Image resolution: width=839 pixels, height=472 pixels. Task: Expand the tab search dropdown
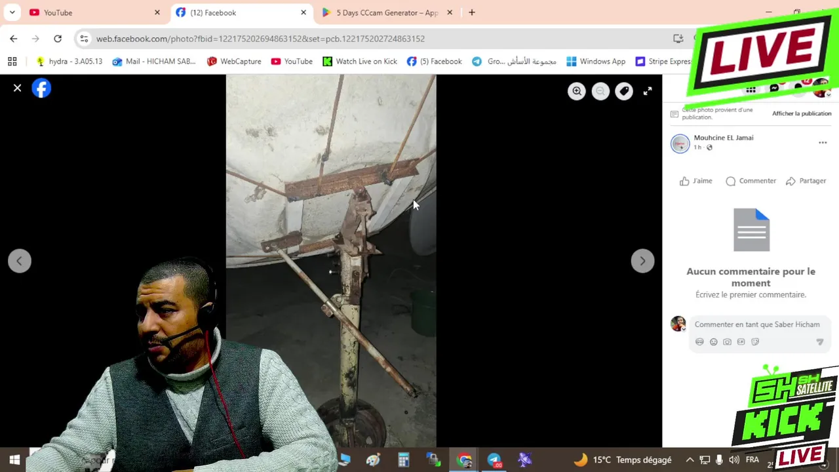pyautogui.click(x=12, y=12)
